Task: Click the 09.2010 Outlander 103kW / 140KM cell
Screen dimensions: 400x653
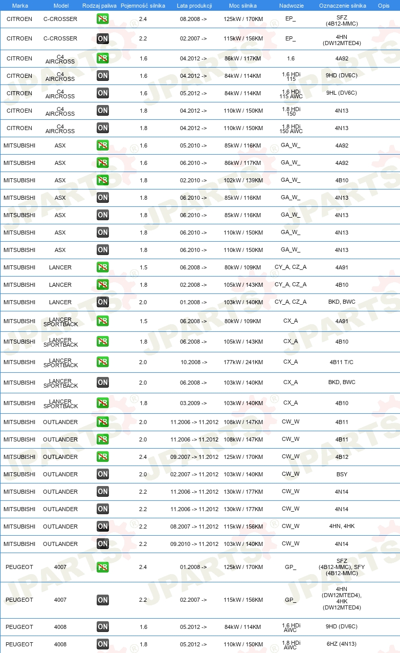Action: click(243, 544)
